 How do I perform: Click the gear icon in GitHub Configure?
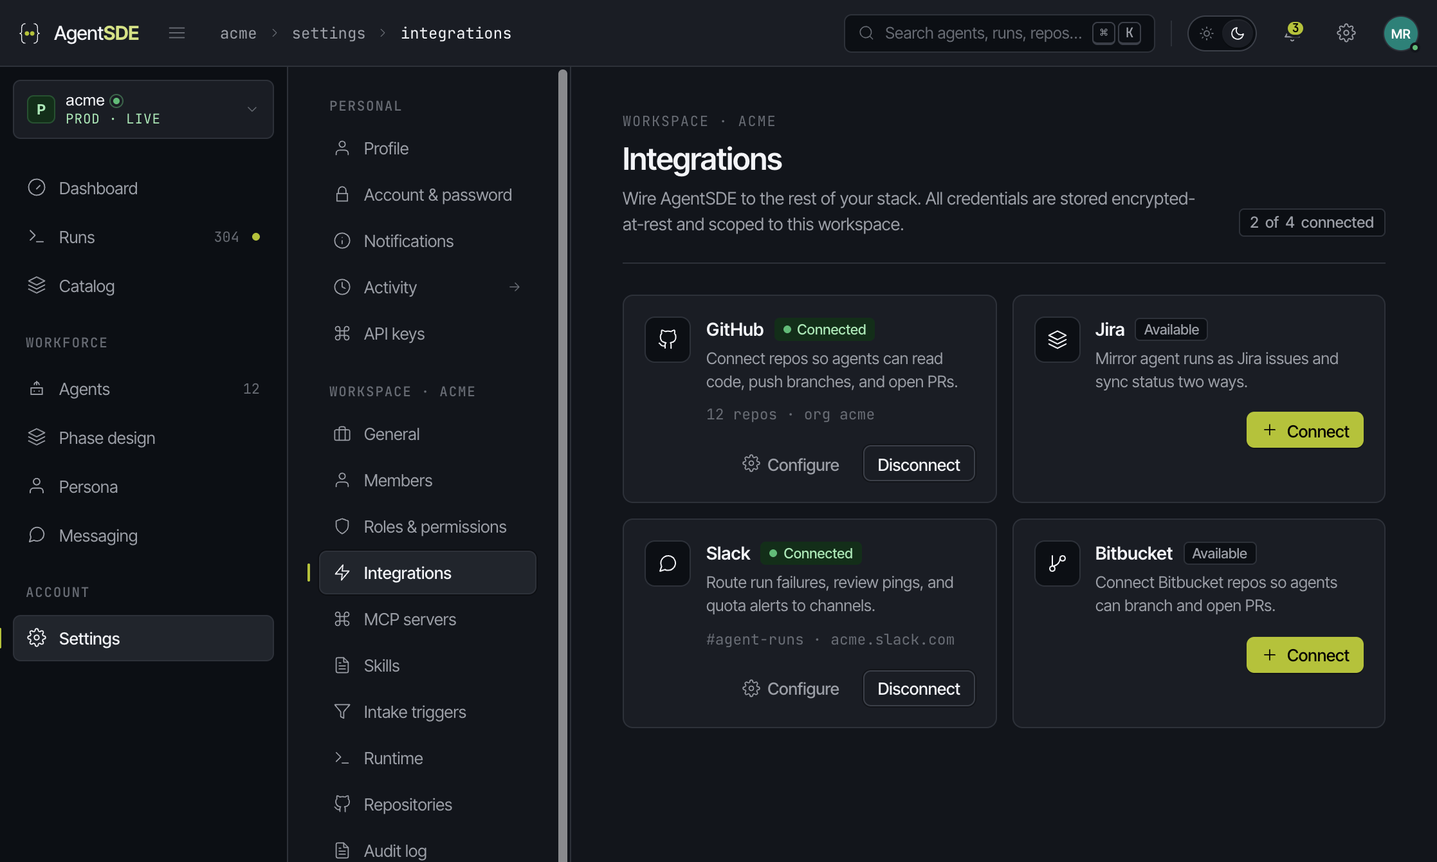coord(751,464)
